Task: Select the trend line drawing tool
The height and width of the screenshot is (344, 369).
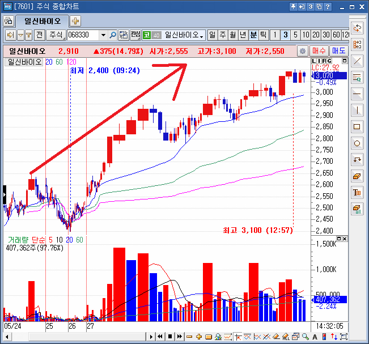Action: 357,61
